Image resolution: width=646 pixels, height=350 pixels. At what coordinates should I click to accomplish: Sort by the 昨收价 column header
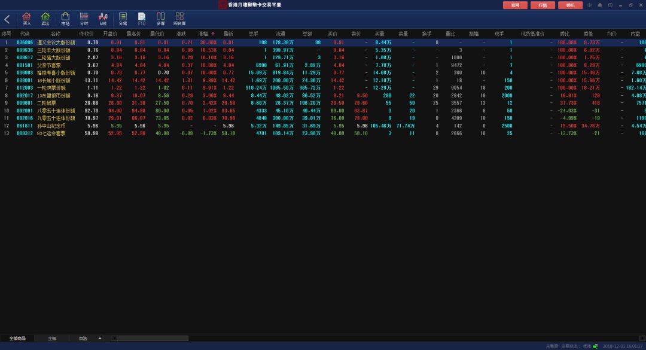87,34
